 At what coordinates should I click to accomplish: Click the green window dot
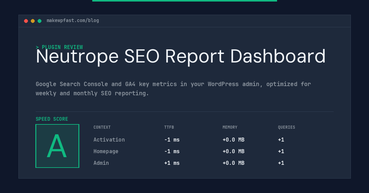[39, 21]
